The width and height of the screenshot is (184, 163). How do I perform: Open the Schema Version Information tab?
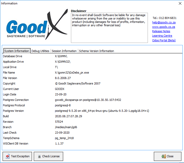(96, 51)
